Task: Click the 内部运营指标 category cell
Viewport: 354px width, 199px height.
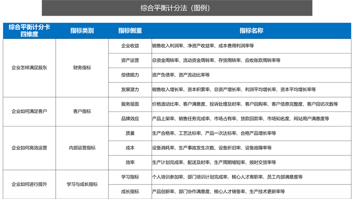Action: [x=82, y=148]
